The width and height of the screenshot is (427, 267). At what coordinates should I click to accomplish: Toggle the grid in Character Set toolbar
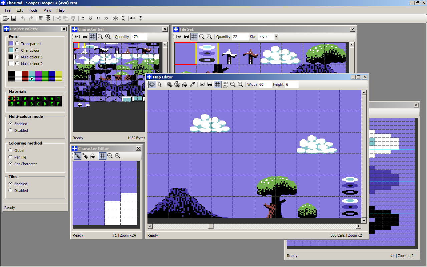point(93,37)
